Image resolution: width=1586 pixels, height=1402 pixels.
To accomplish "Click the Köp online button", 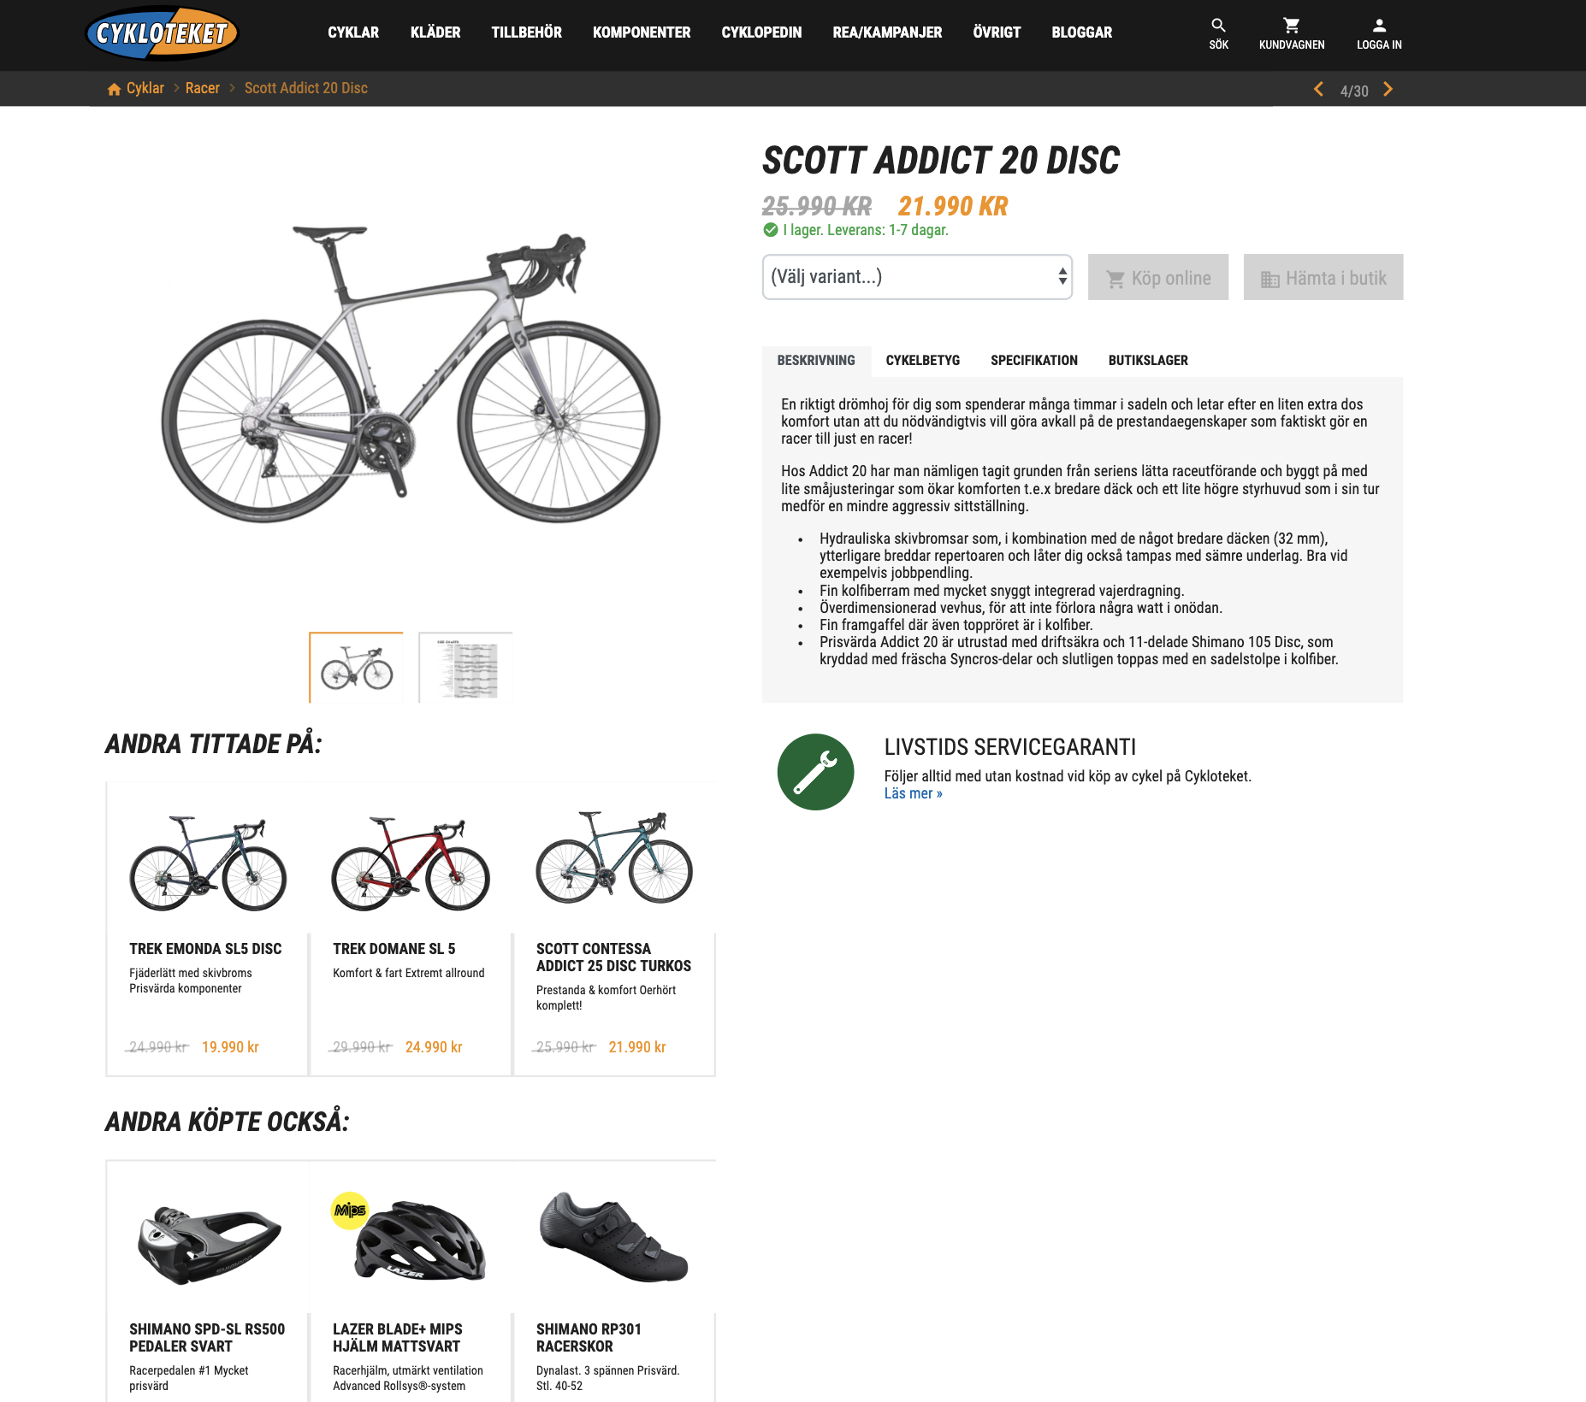I will pos(1158,277).
